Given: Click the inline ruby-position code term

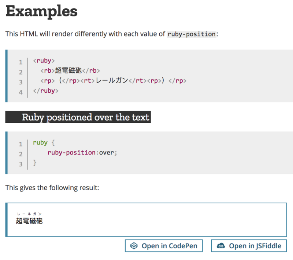Looking at the screenshot, I should point(191,34).
